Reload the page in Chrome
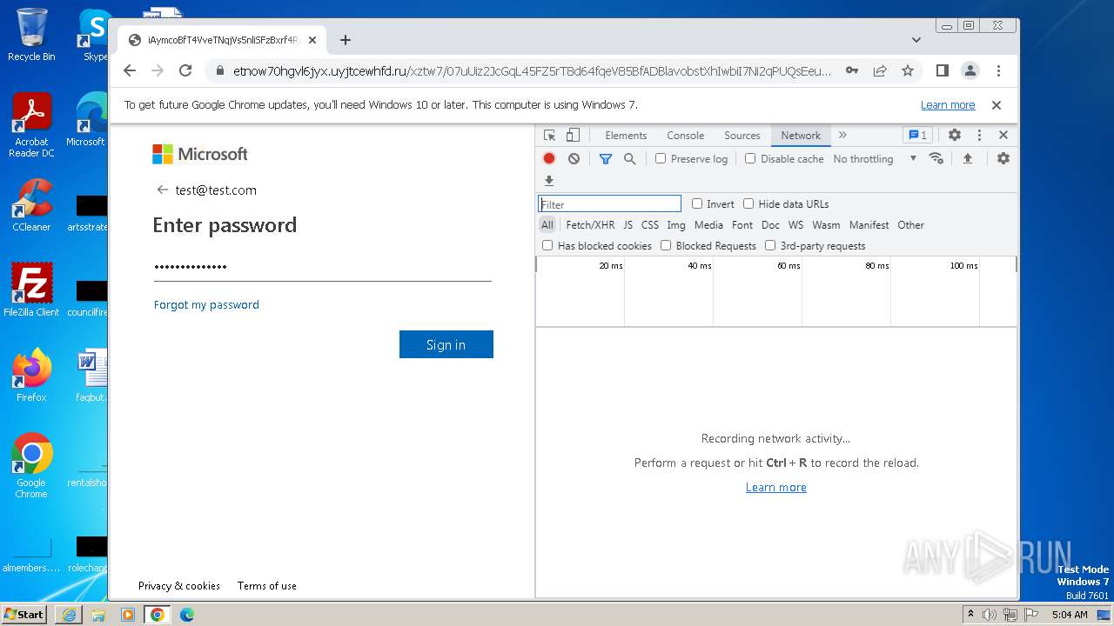 coord(185,71)
